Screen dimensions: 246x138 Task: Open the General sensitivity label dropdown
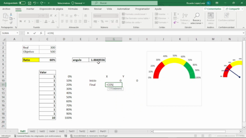pos(78,3)
